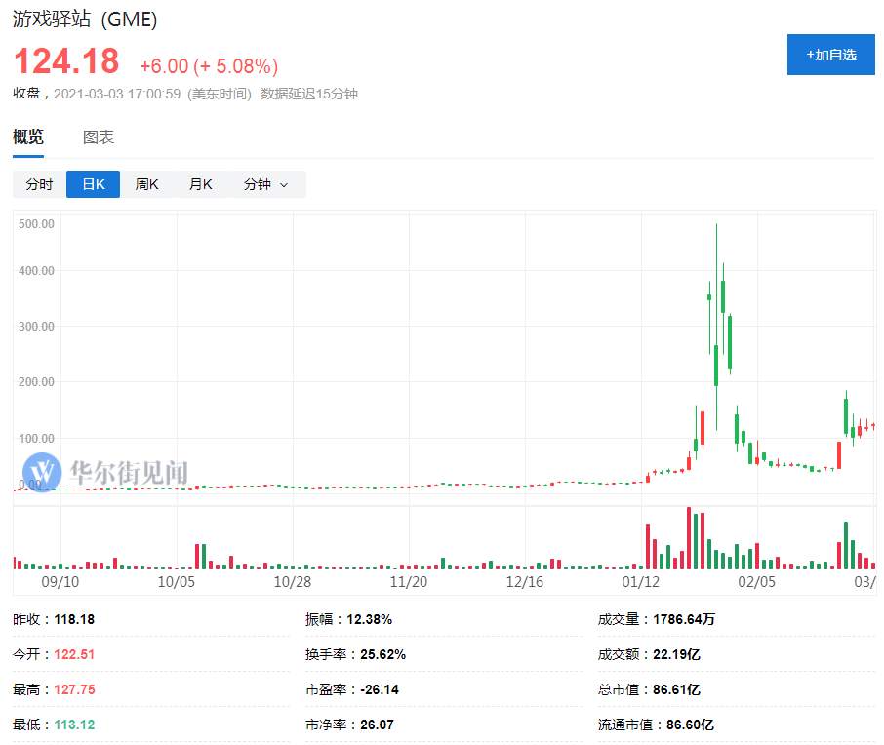The image size is (884, 745).
Task: Click the 12/16 date axis label
Action: [525, 581]
